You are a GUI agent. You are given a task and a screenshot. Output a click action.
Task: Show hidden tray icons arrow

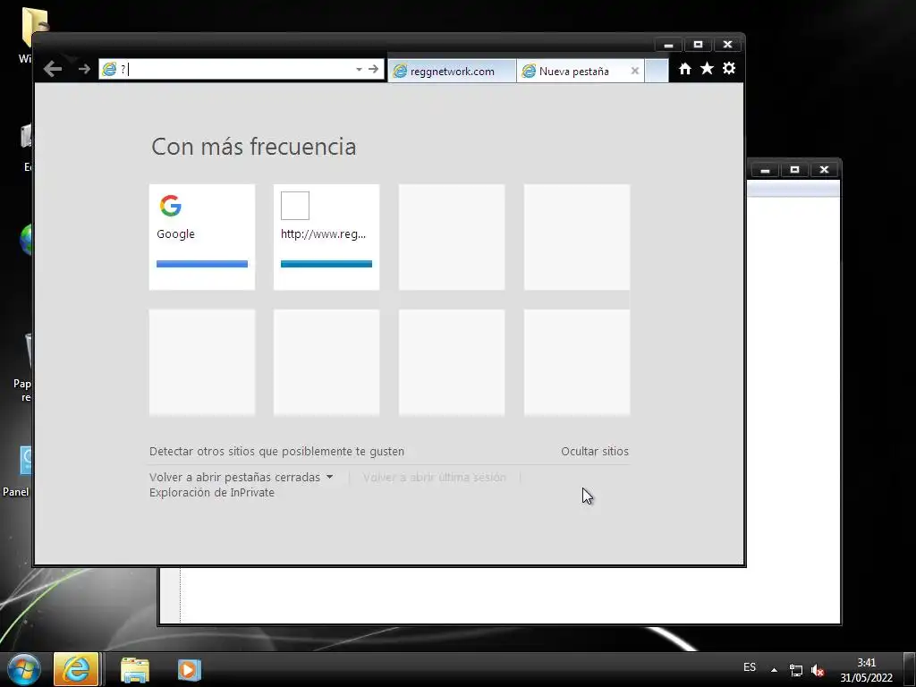click(774, 670)
